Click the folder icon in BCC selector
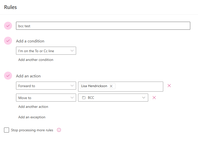Viewport: 198px width, 150px height. click(84, 98)
